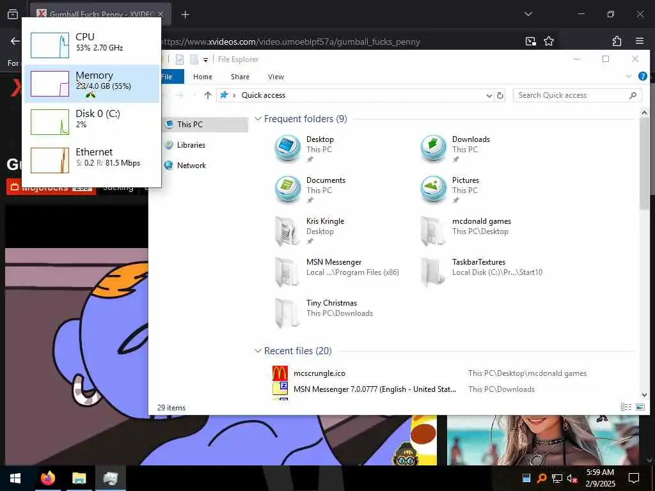Click the Firefox taskbar icon

pos(47,478)
